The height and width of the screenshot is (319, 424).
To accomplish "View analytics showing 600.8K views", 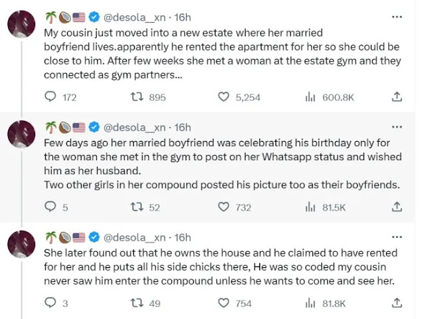I will click(309, 97).
